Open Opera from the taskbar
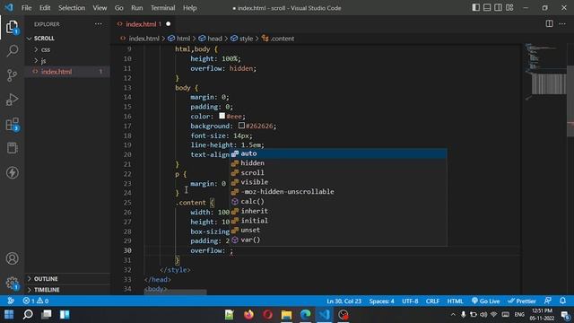This screenshot has width=574, height=323. tap(267, 315)
